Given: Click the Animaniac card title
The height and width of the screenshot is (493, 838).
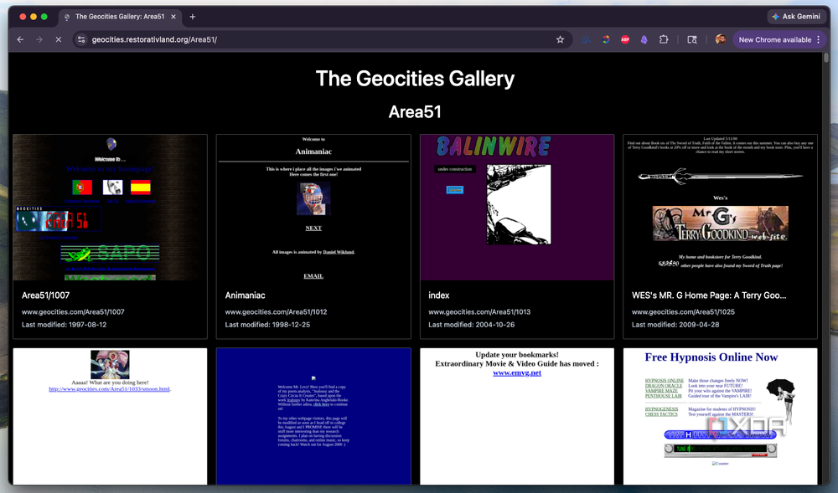Looking at the screenshot, I should 245,295.
